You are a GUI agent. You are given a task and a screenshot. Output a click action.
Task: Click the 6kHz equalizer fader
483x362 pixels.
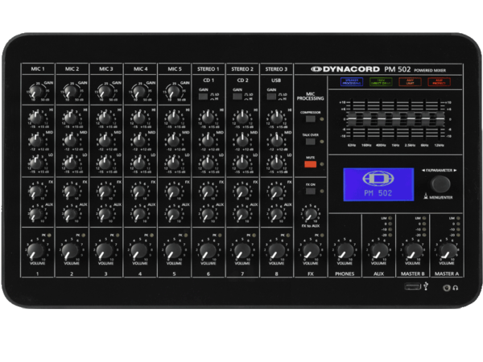click(x=425, y=119)
